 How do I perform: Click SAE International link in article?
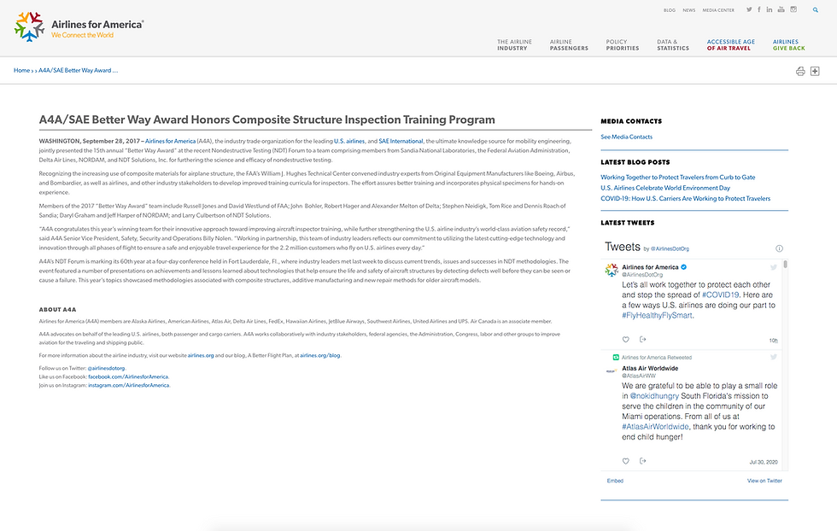click(401, 142)
